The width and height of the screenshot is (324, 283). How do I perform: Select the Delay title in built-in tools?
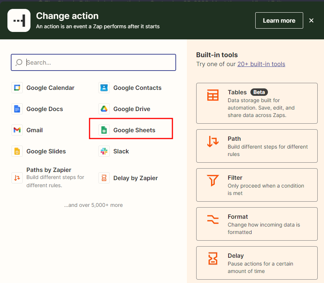tap(236, 256)
